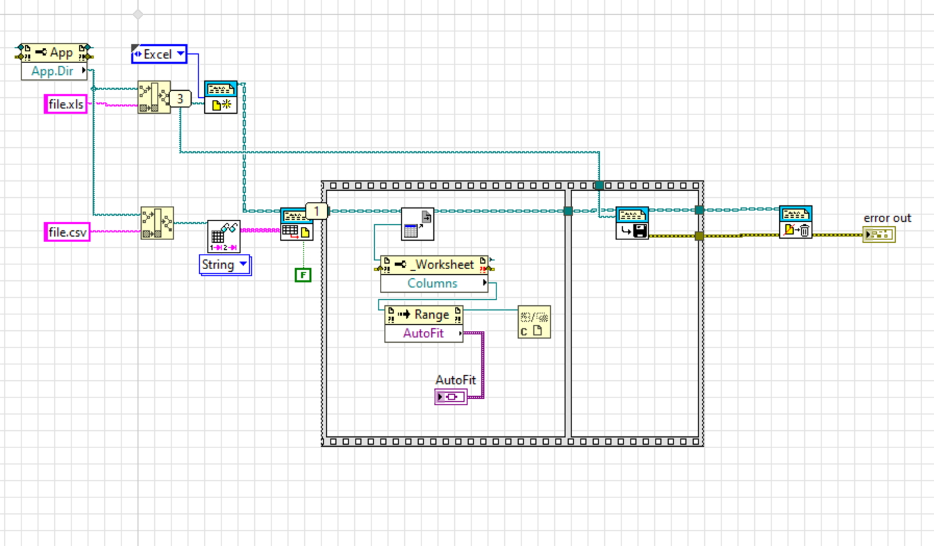Click the Build Path node beside file.csv

(x=157, y=223)
